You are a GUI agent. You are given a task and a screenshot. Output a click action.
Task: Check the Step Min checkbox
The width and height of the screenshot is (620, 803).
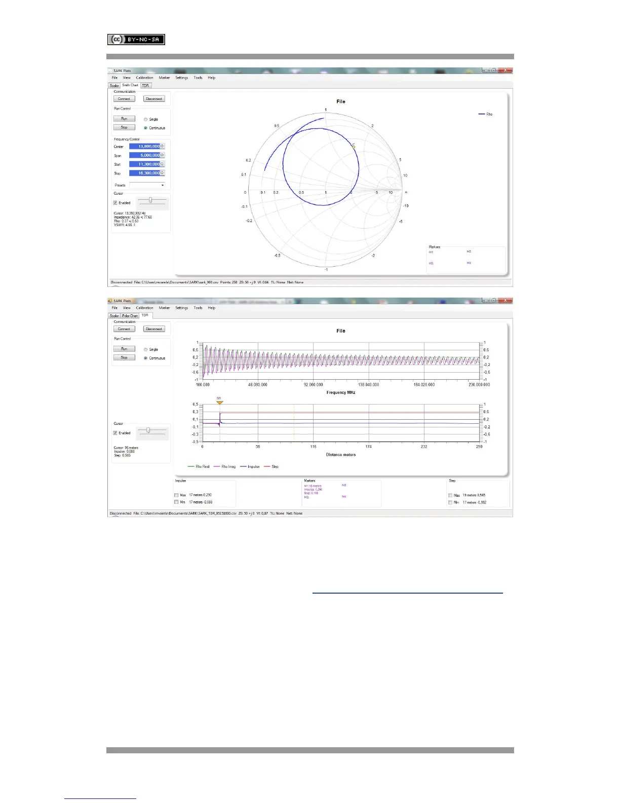pos(450,502)
